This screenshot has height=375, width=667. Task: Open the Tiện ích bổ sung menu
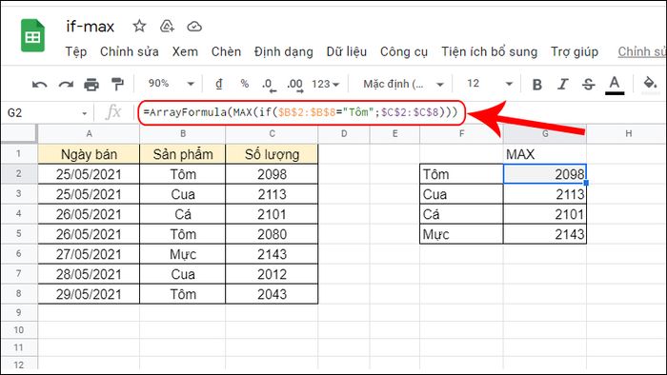click(489, 52)
